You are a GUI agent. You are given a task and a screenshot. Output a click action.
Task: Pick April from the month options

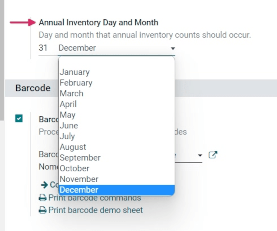[68, 104]
